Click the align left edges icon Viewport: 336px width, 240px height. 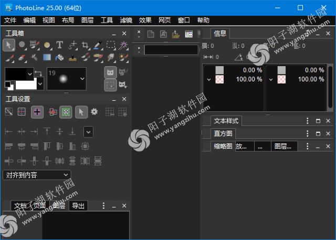(8, 147)
